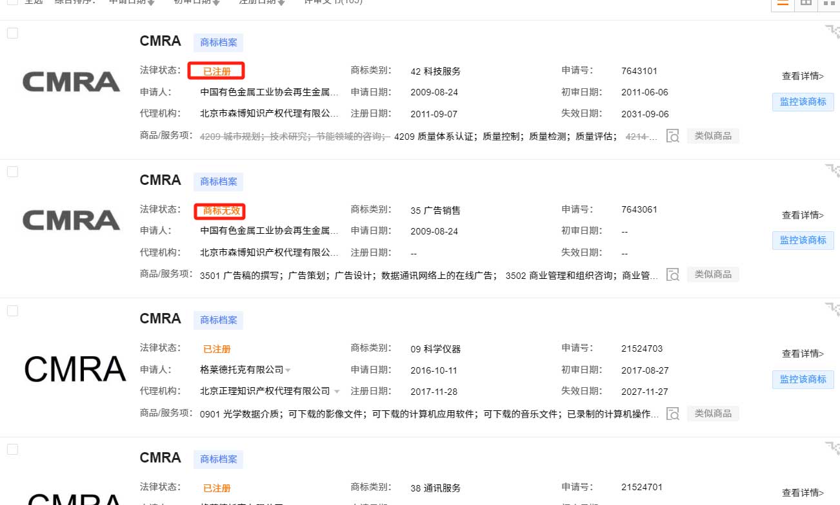Click 查看详情 for application 7643061
Image resolution: width=840 pixels, height=505 pixels.
803,215
